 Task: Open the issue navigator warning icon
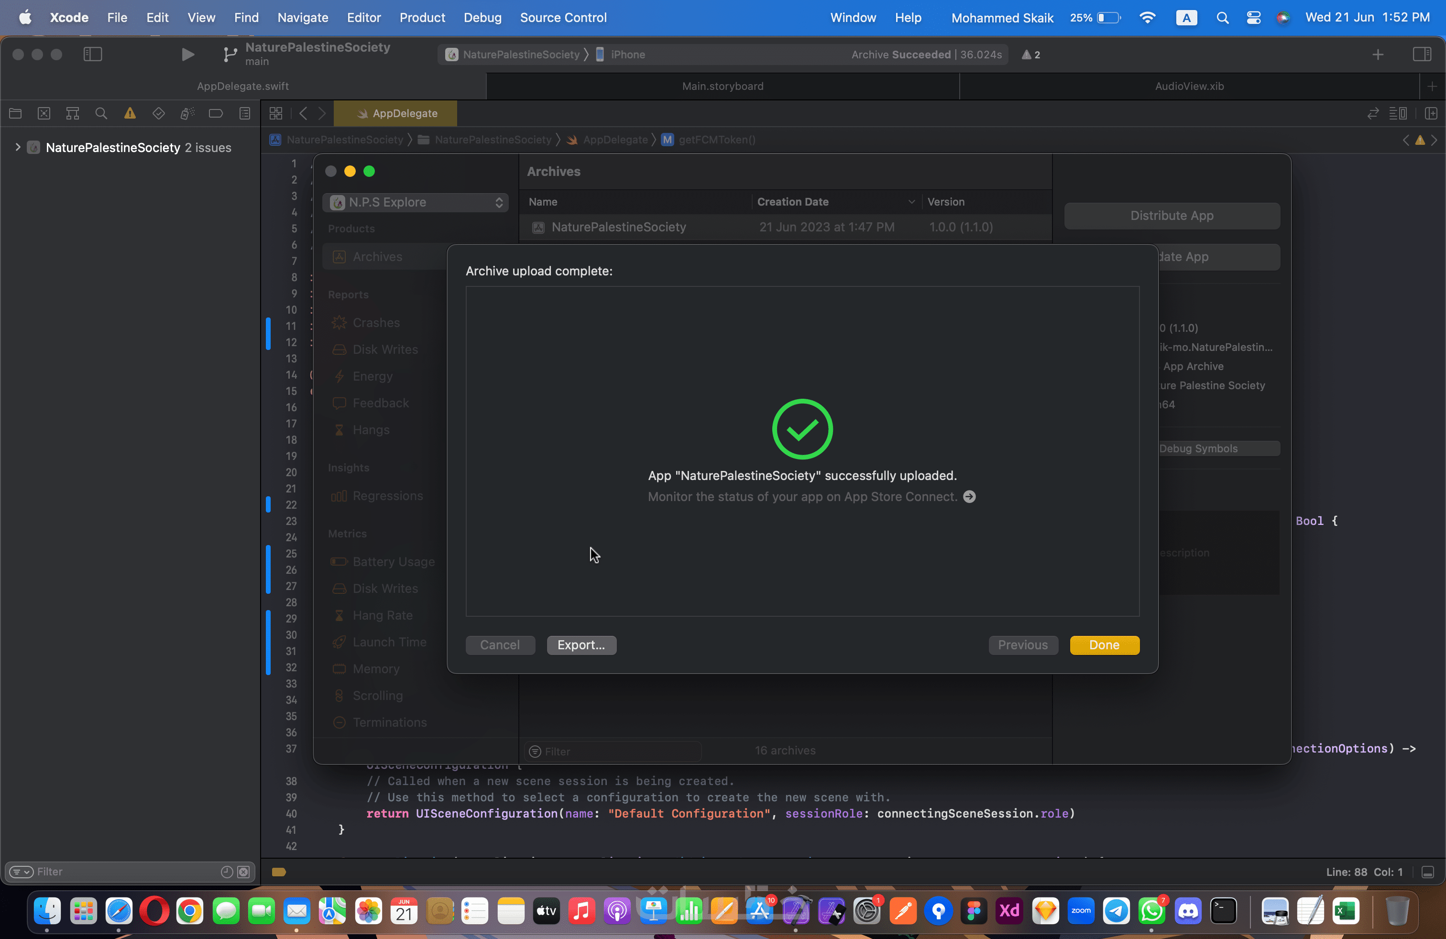(130, 114)
